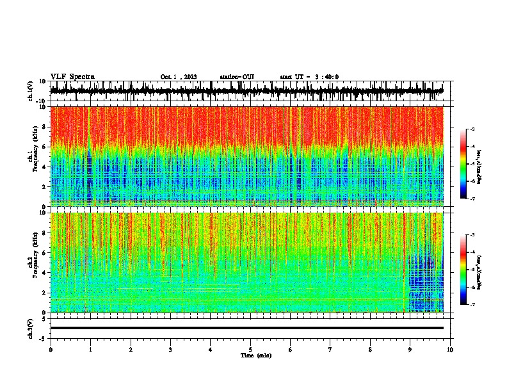The height and width of the screenshot is (392, 507).
Task: Click the flat ch.3 voltage trace line
Action: (x=246, y=328)
